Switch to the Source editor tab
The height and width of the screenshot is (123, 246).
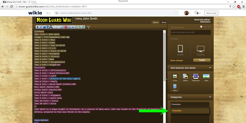(x=156, y=22)
